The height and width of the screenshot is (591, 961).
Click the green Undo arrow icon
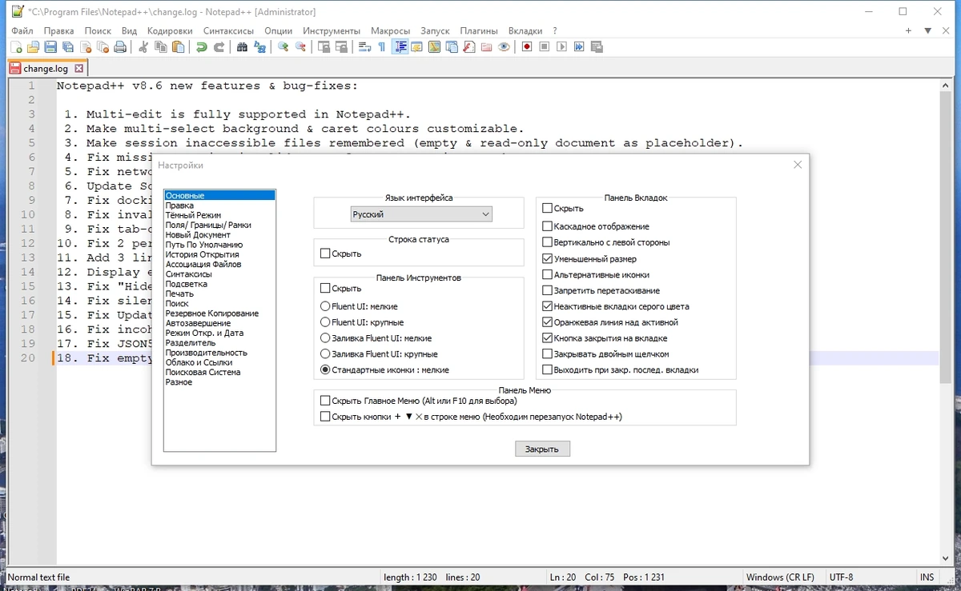pos(202,47)
